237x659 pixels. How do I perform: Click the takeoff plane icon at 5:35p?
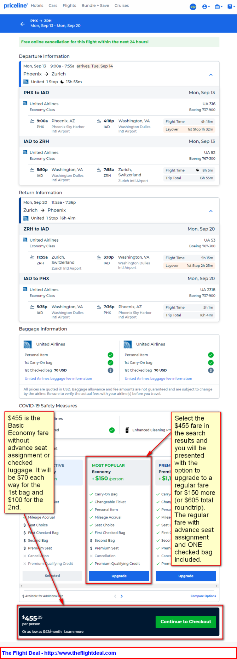click(x=32, y=307)
